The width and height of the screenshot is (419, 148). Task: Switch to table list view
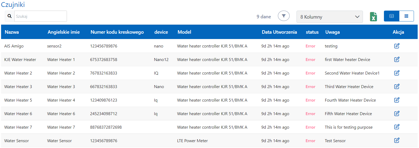[x=391, y=16]
